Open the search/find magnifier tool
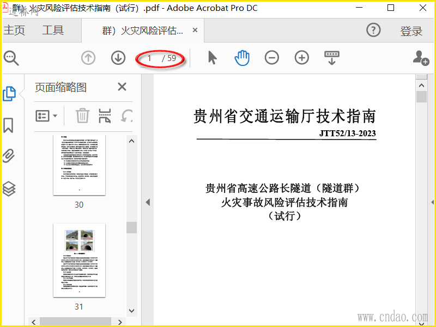This screenshot has width=436, height=327. 11,58
